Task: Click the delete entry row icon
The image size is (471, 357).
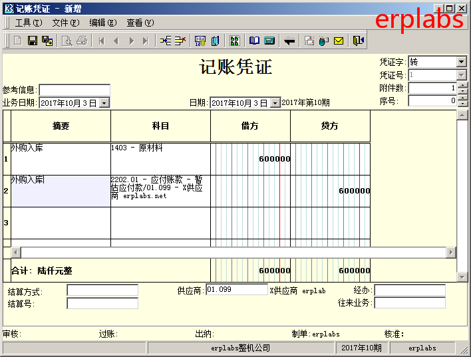Action: pyautogui.click(x=180, y=41)
